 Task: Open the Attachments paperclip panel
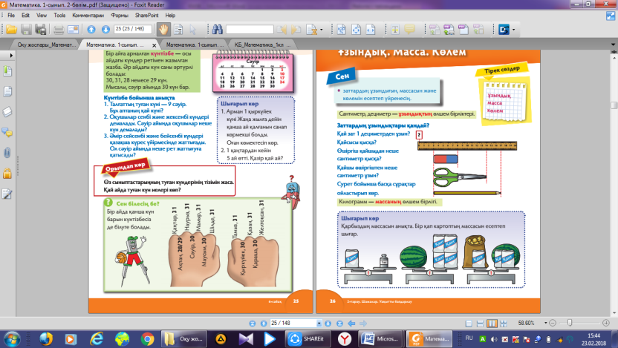point(7,153)
